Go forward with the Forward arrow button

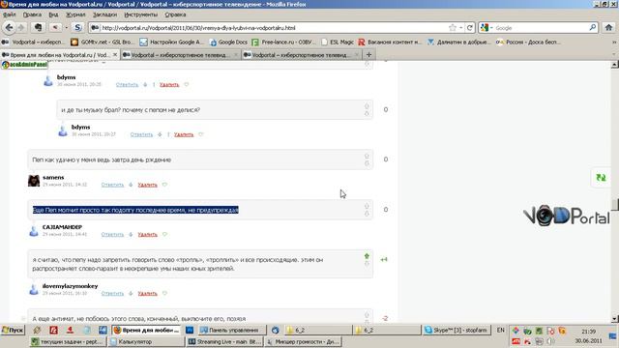click(x=21, y=28)
